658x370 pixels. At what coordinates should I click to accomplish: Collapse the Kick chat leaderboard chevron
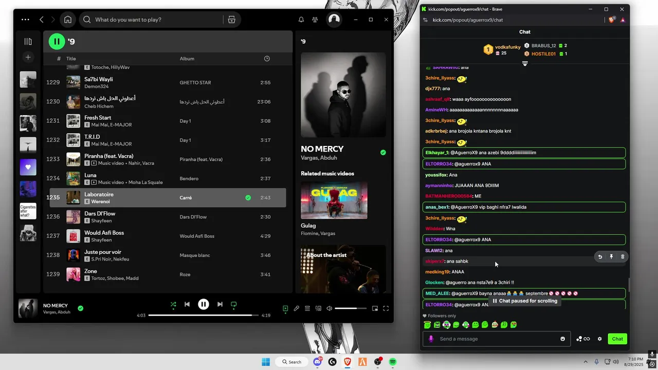click(x=525, y=64)
